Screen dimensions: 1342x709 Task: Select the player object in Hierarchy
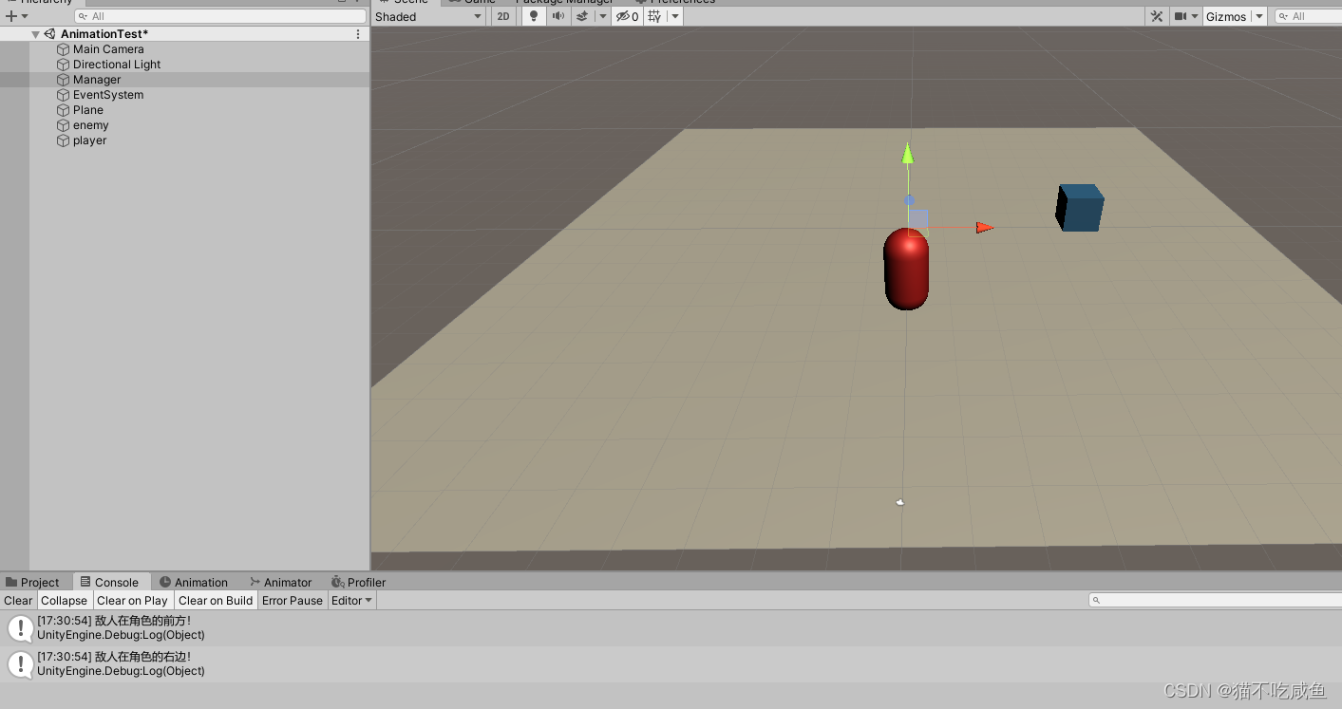(184, 140)
